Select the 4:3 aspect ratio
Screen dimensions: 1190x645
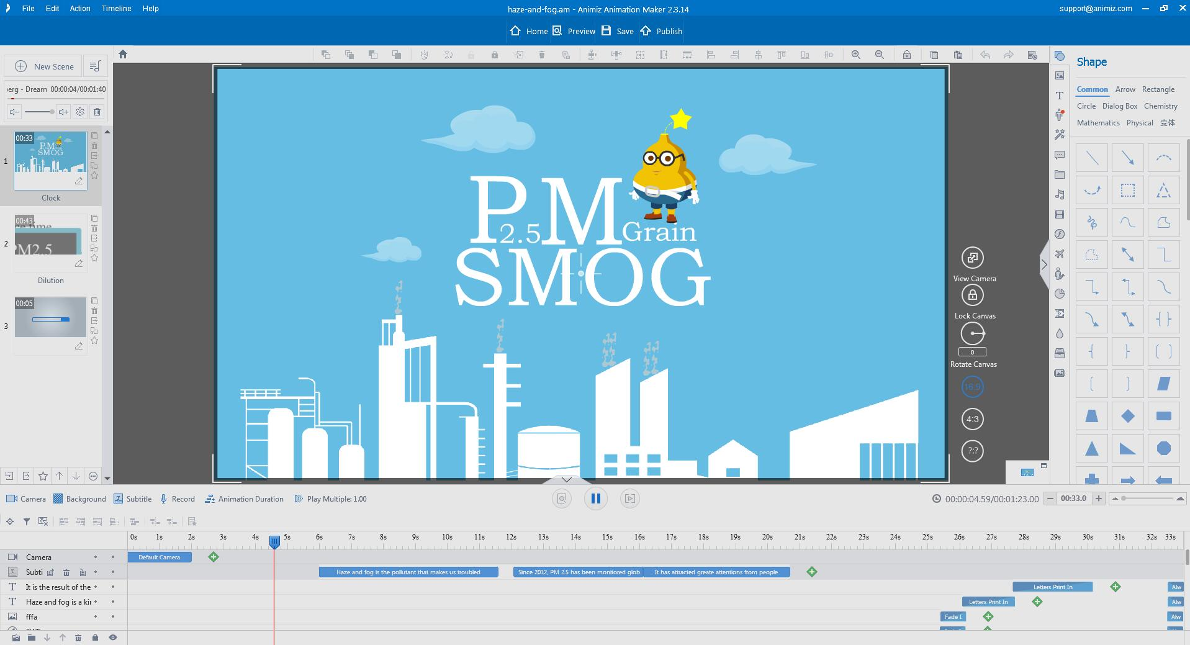coord(973,419)
